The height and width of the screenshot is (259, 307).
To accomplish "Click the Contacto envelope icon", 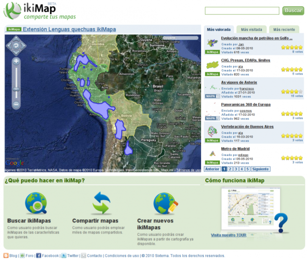I will pos(83,256).
